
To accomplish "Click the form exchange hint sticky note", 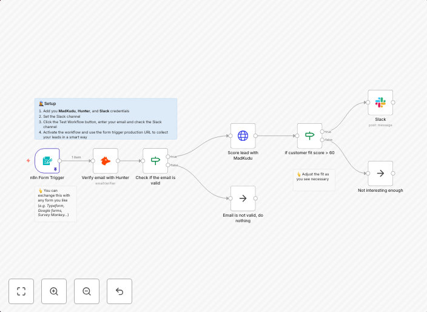I will [56, 203].
